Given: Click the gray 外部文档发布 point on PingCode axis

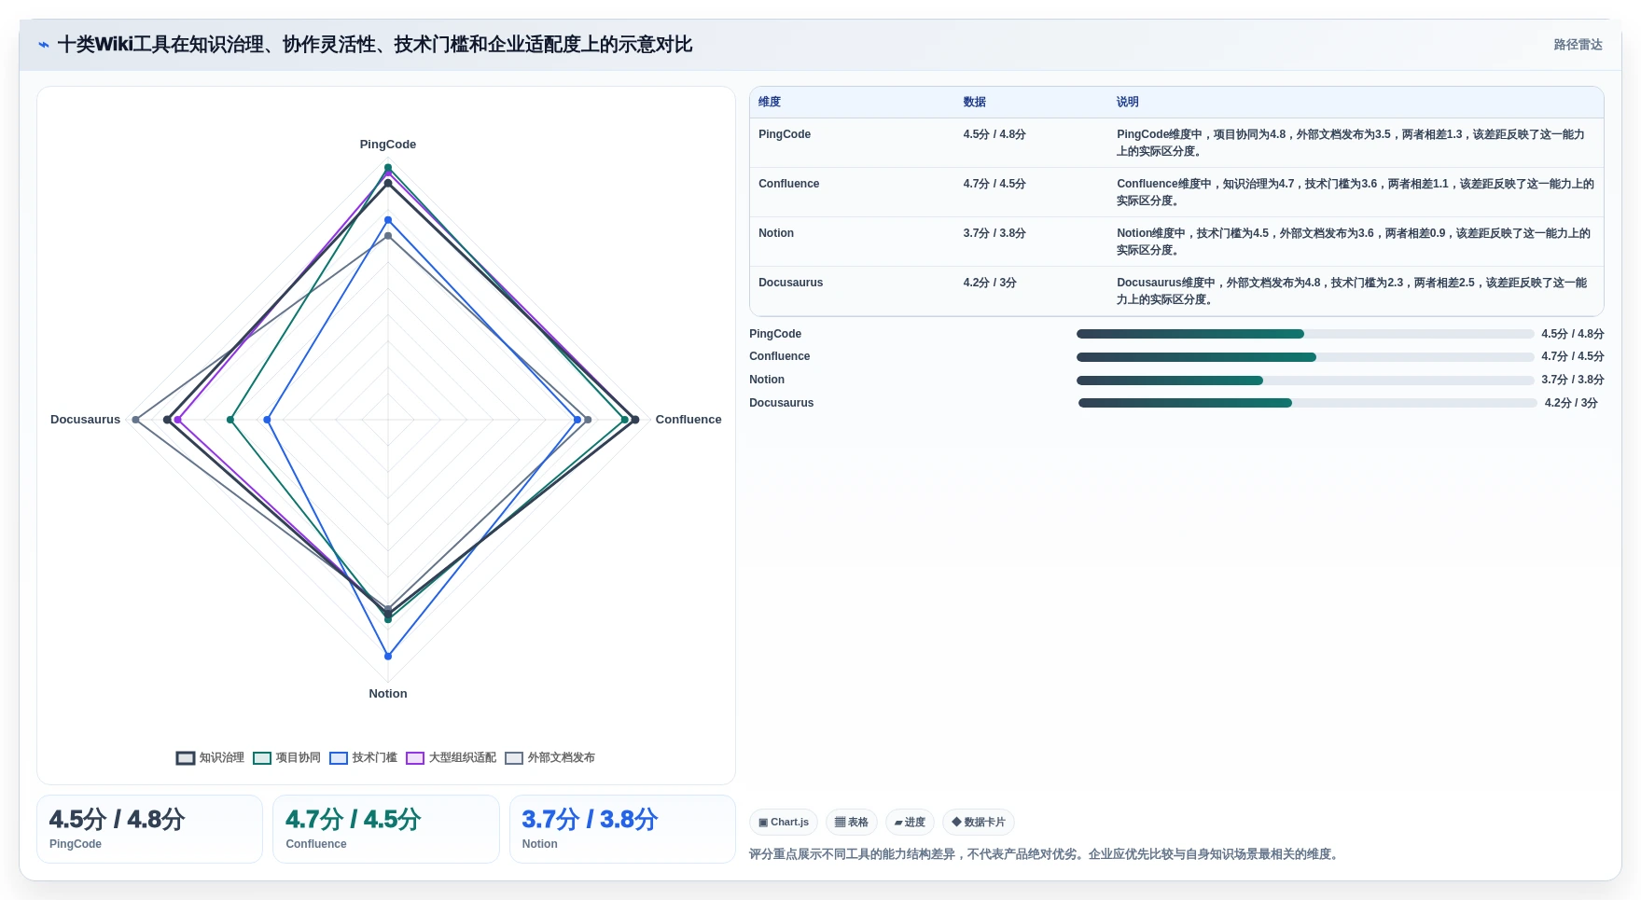Looking at the screenshot, I should [x=388, y=236].
